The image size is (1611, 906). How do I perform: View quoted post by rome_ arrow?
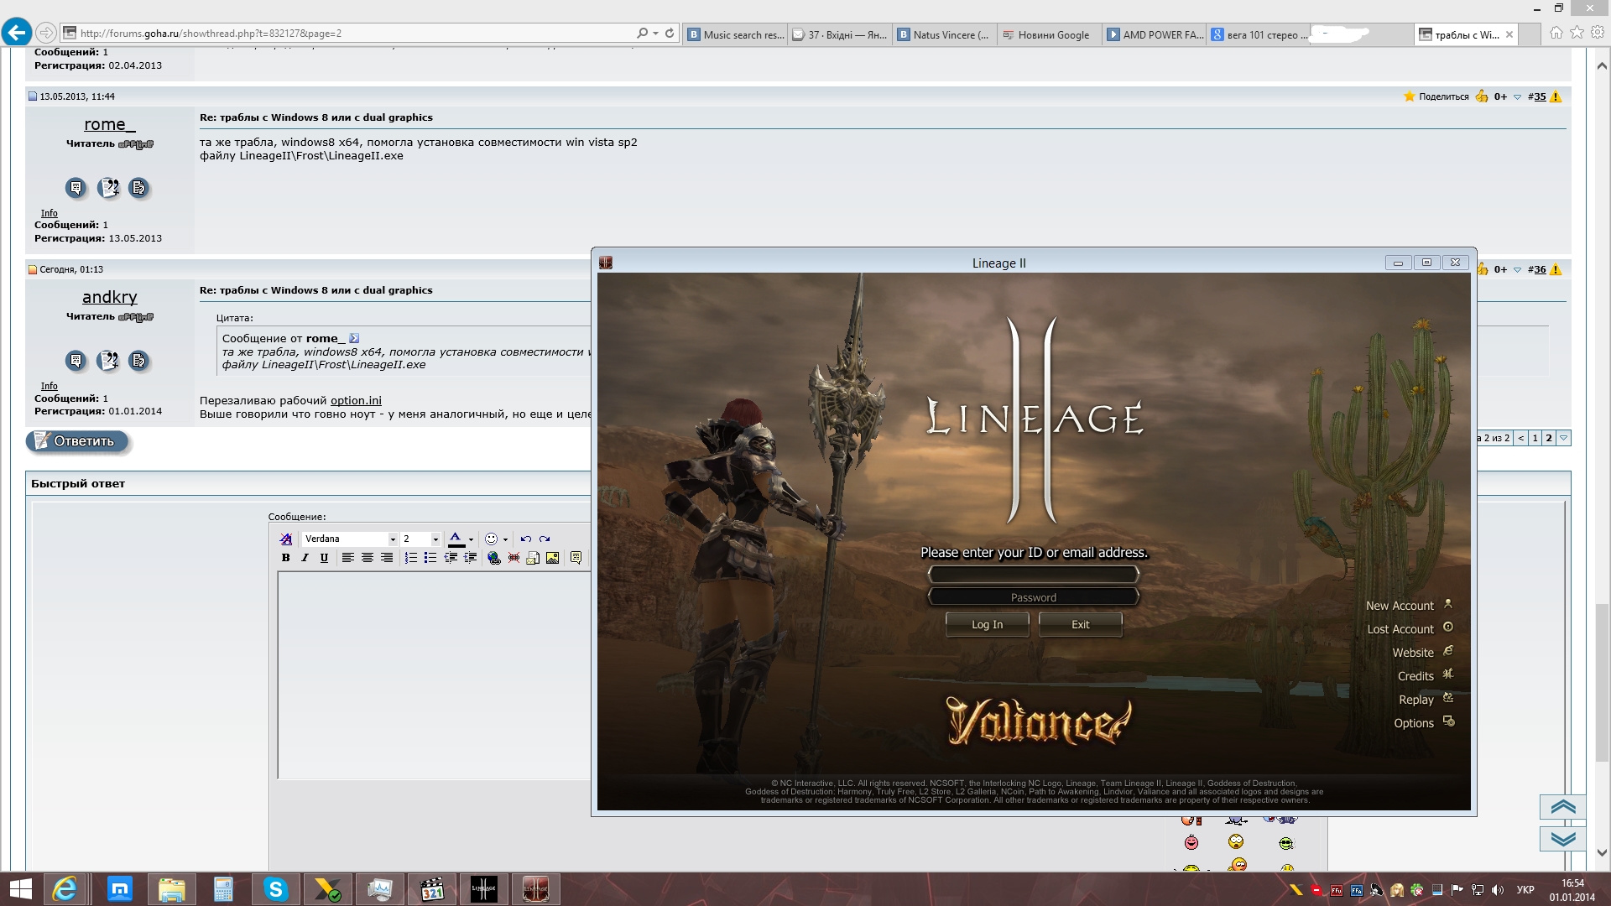[354, 339]
